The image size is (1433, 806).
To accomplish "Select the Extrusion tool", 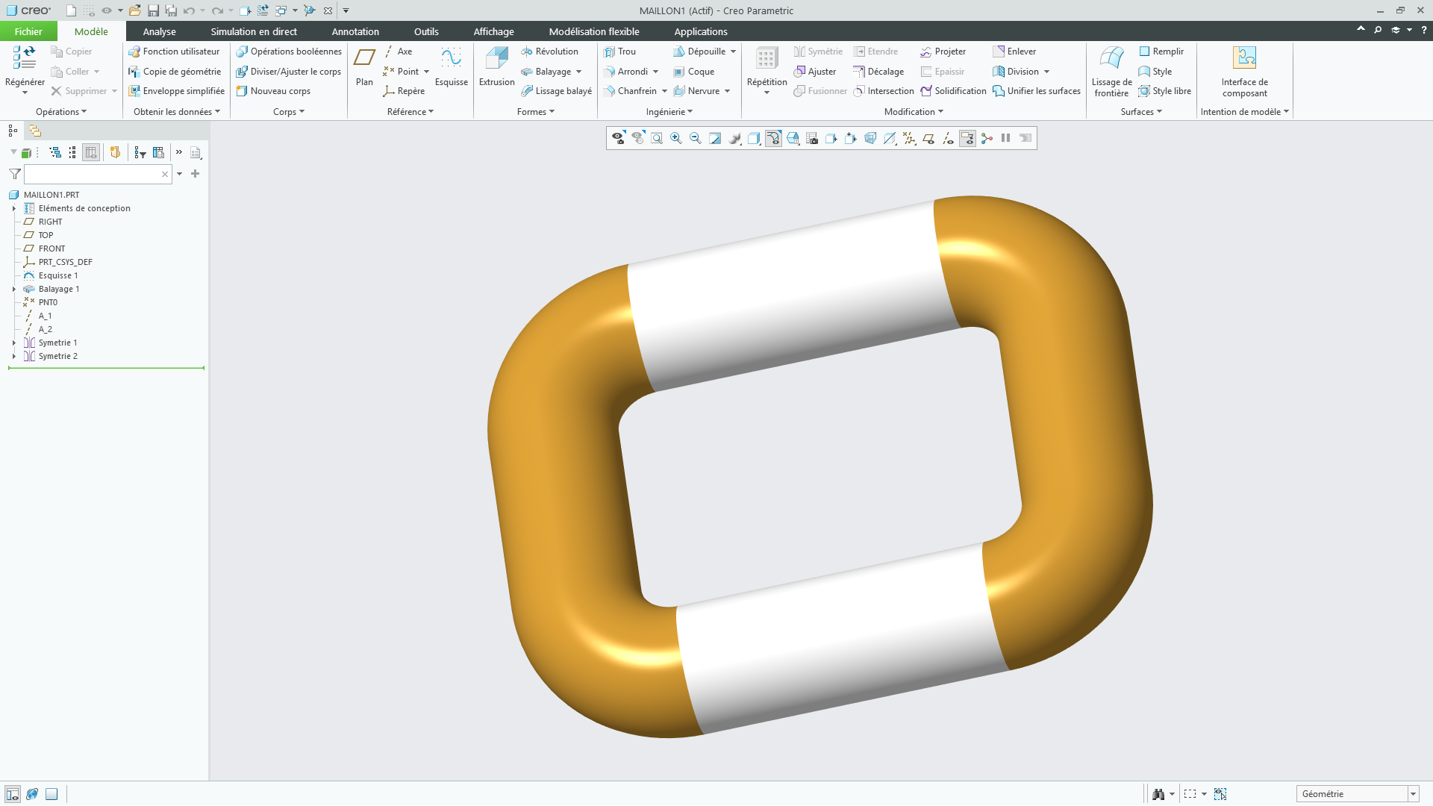I will pos(496,67).
